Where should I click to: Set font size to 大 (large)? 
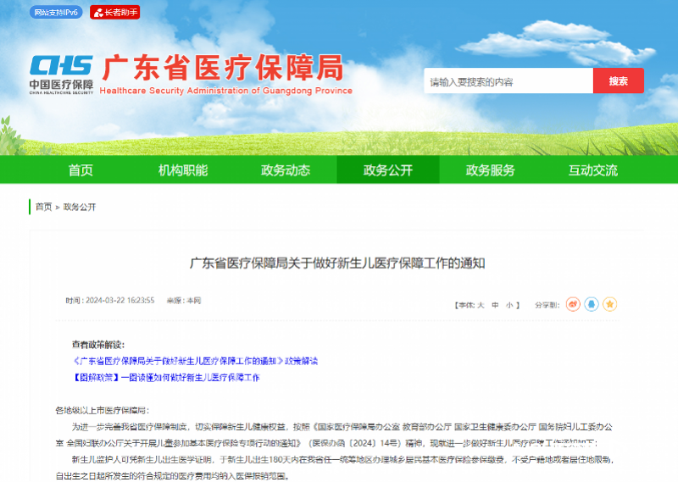pyautogui.click(x=481, y=305)
